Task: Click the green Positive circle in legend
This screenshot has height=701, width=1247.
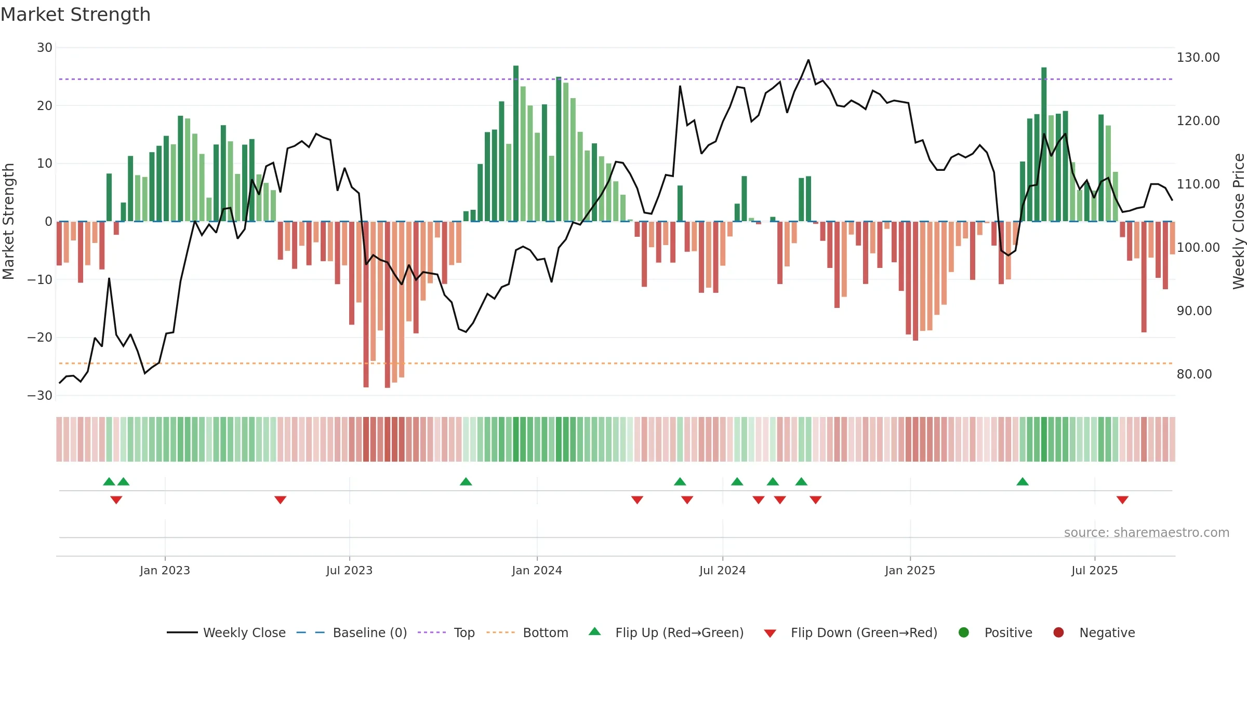Action: 964,632
